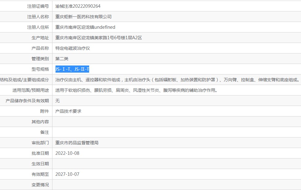Click the 型号规格 row label
Viewport: 301px width, 190px height.
click(x=40, y=69)
